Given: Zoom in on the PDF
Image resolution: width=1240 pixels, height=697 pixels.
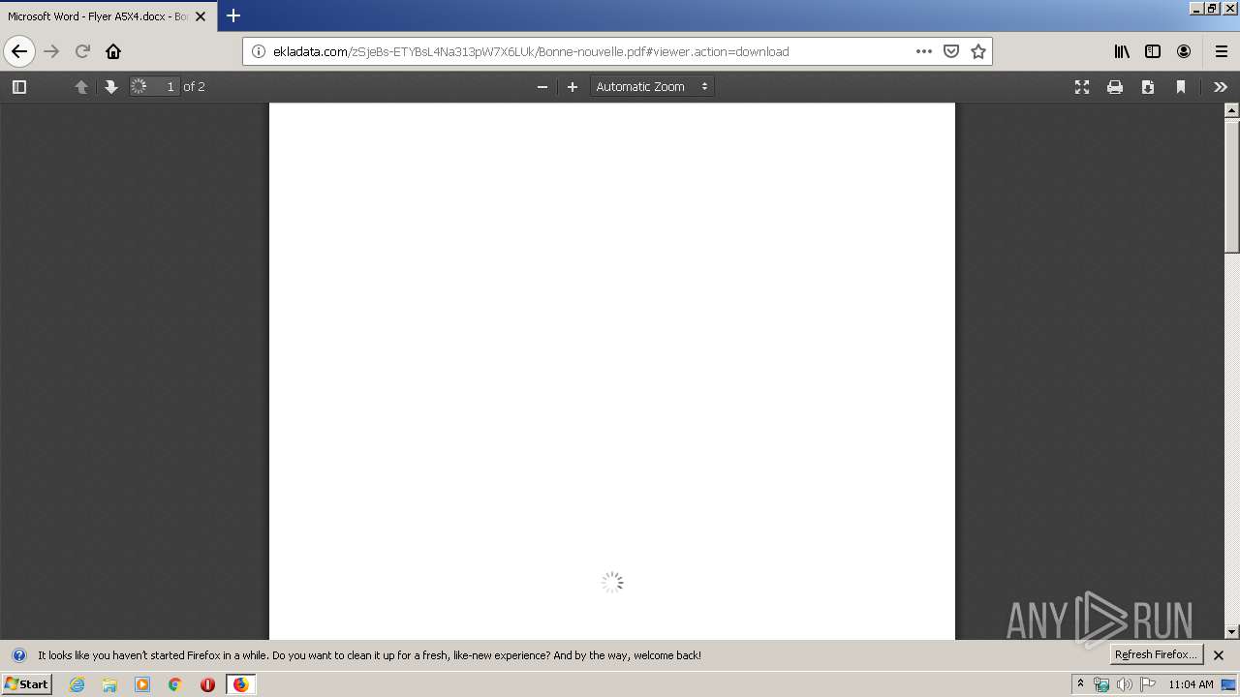Looking at the screenshot, I should [573, 87].
